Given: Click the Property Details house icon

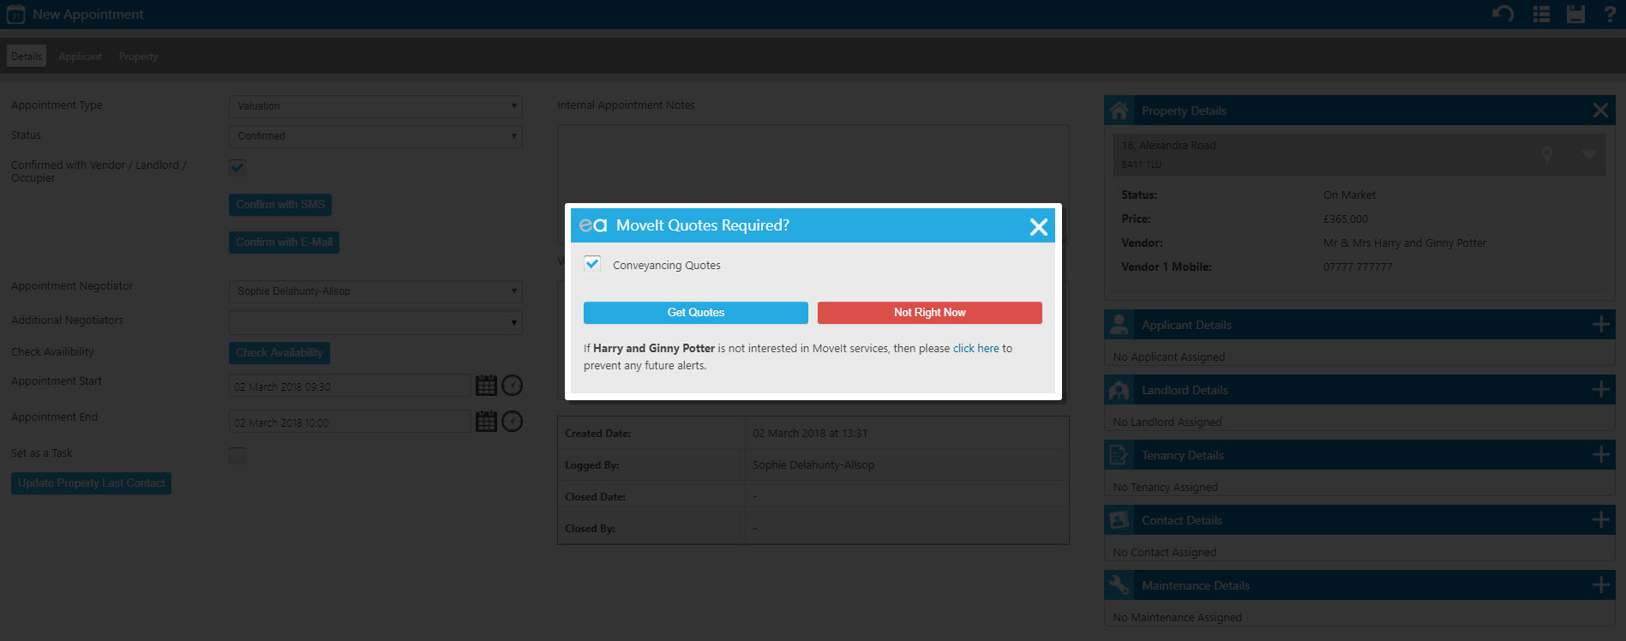Looking at the screenshot, I should tap(1119, 111).
